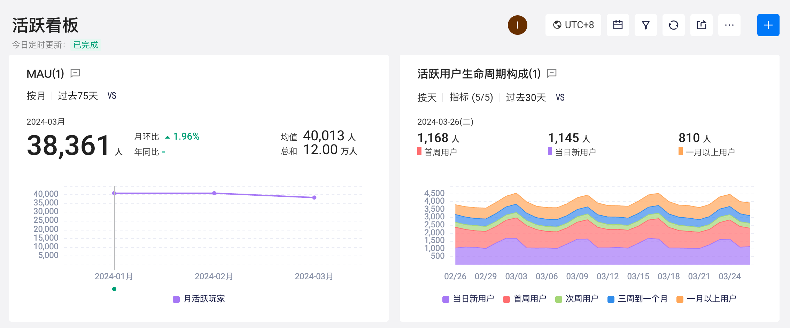Toggle the 月活跃玩家 legend series

tap(199, 299)
